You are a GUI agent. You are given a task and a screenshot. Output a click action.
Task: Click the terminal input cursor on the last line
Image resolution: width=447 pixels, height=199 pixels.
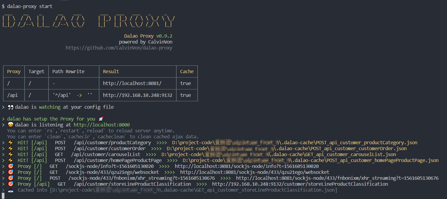[3, 196]
